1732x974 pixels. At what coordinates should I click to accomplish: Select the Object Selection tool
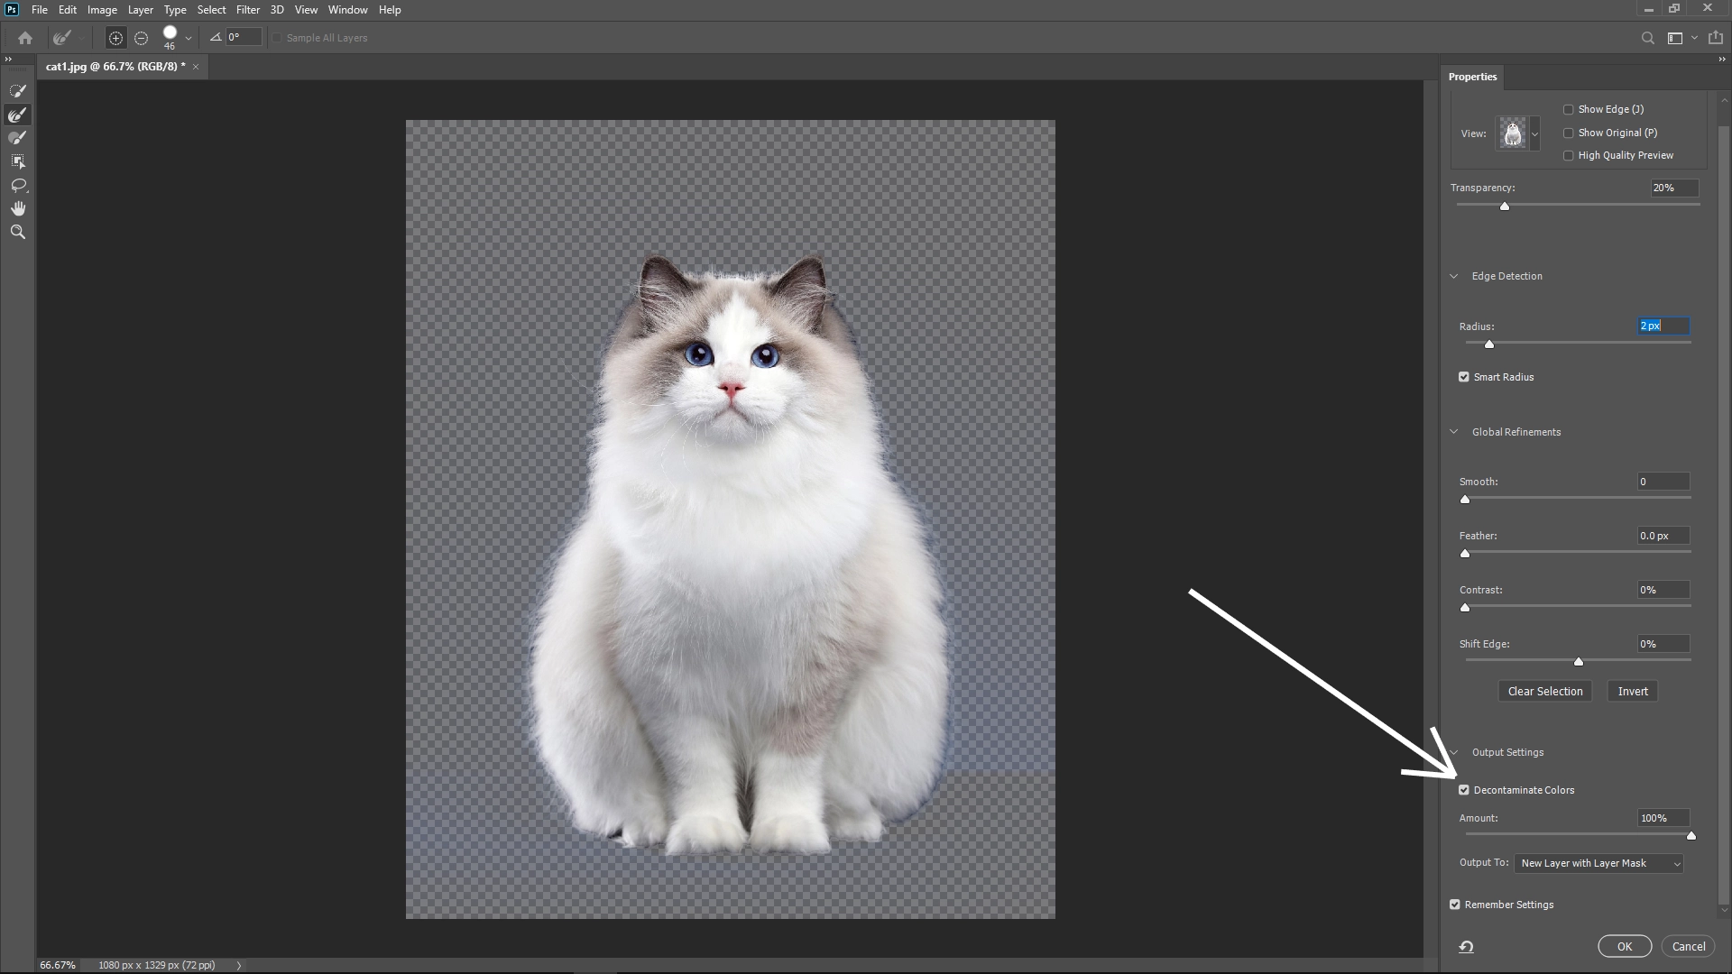(x=18, y=161)
